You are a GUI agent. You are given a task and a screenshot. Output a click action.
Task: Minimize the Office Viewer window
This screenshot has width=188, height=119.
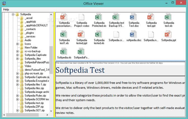click(x=166, y=3)
